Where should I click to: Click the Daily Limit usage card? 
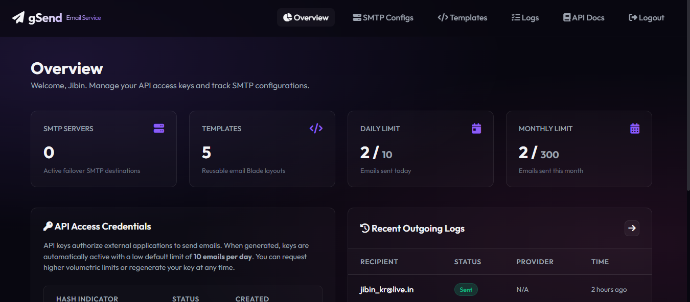point(421,149)
